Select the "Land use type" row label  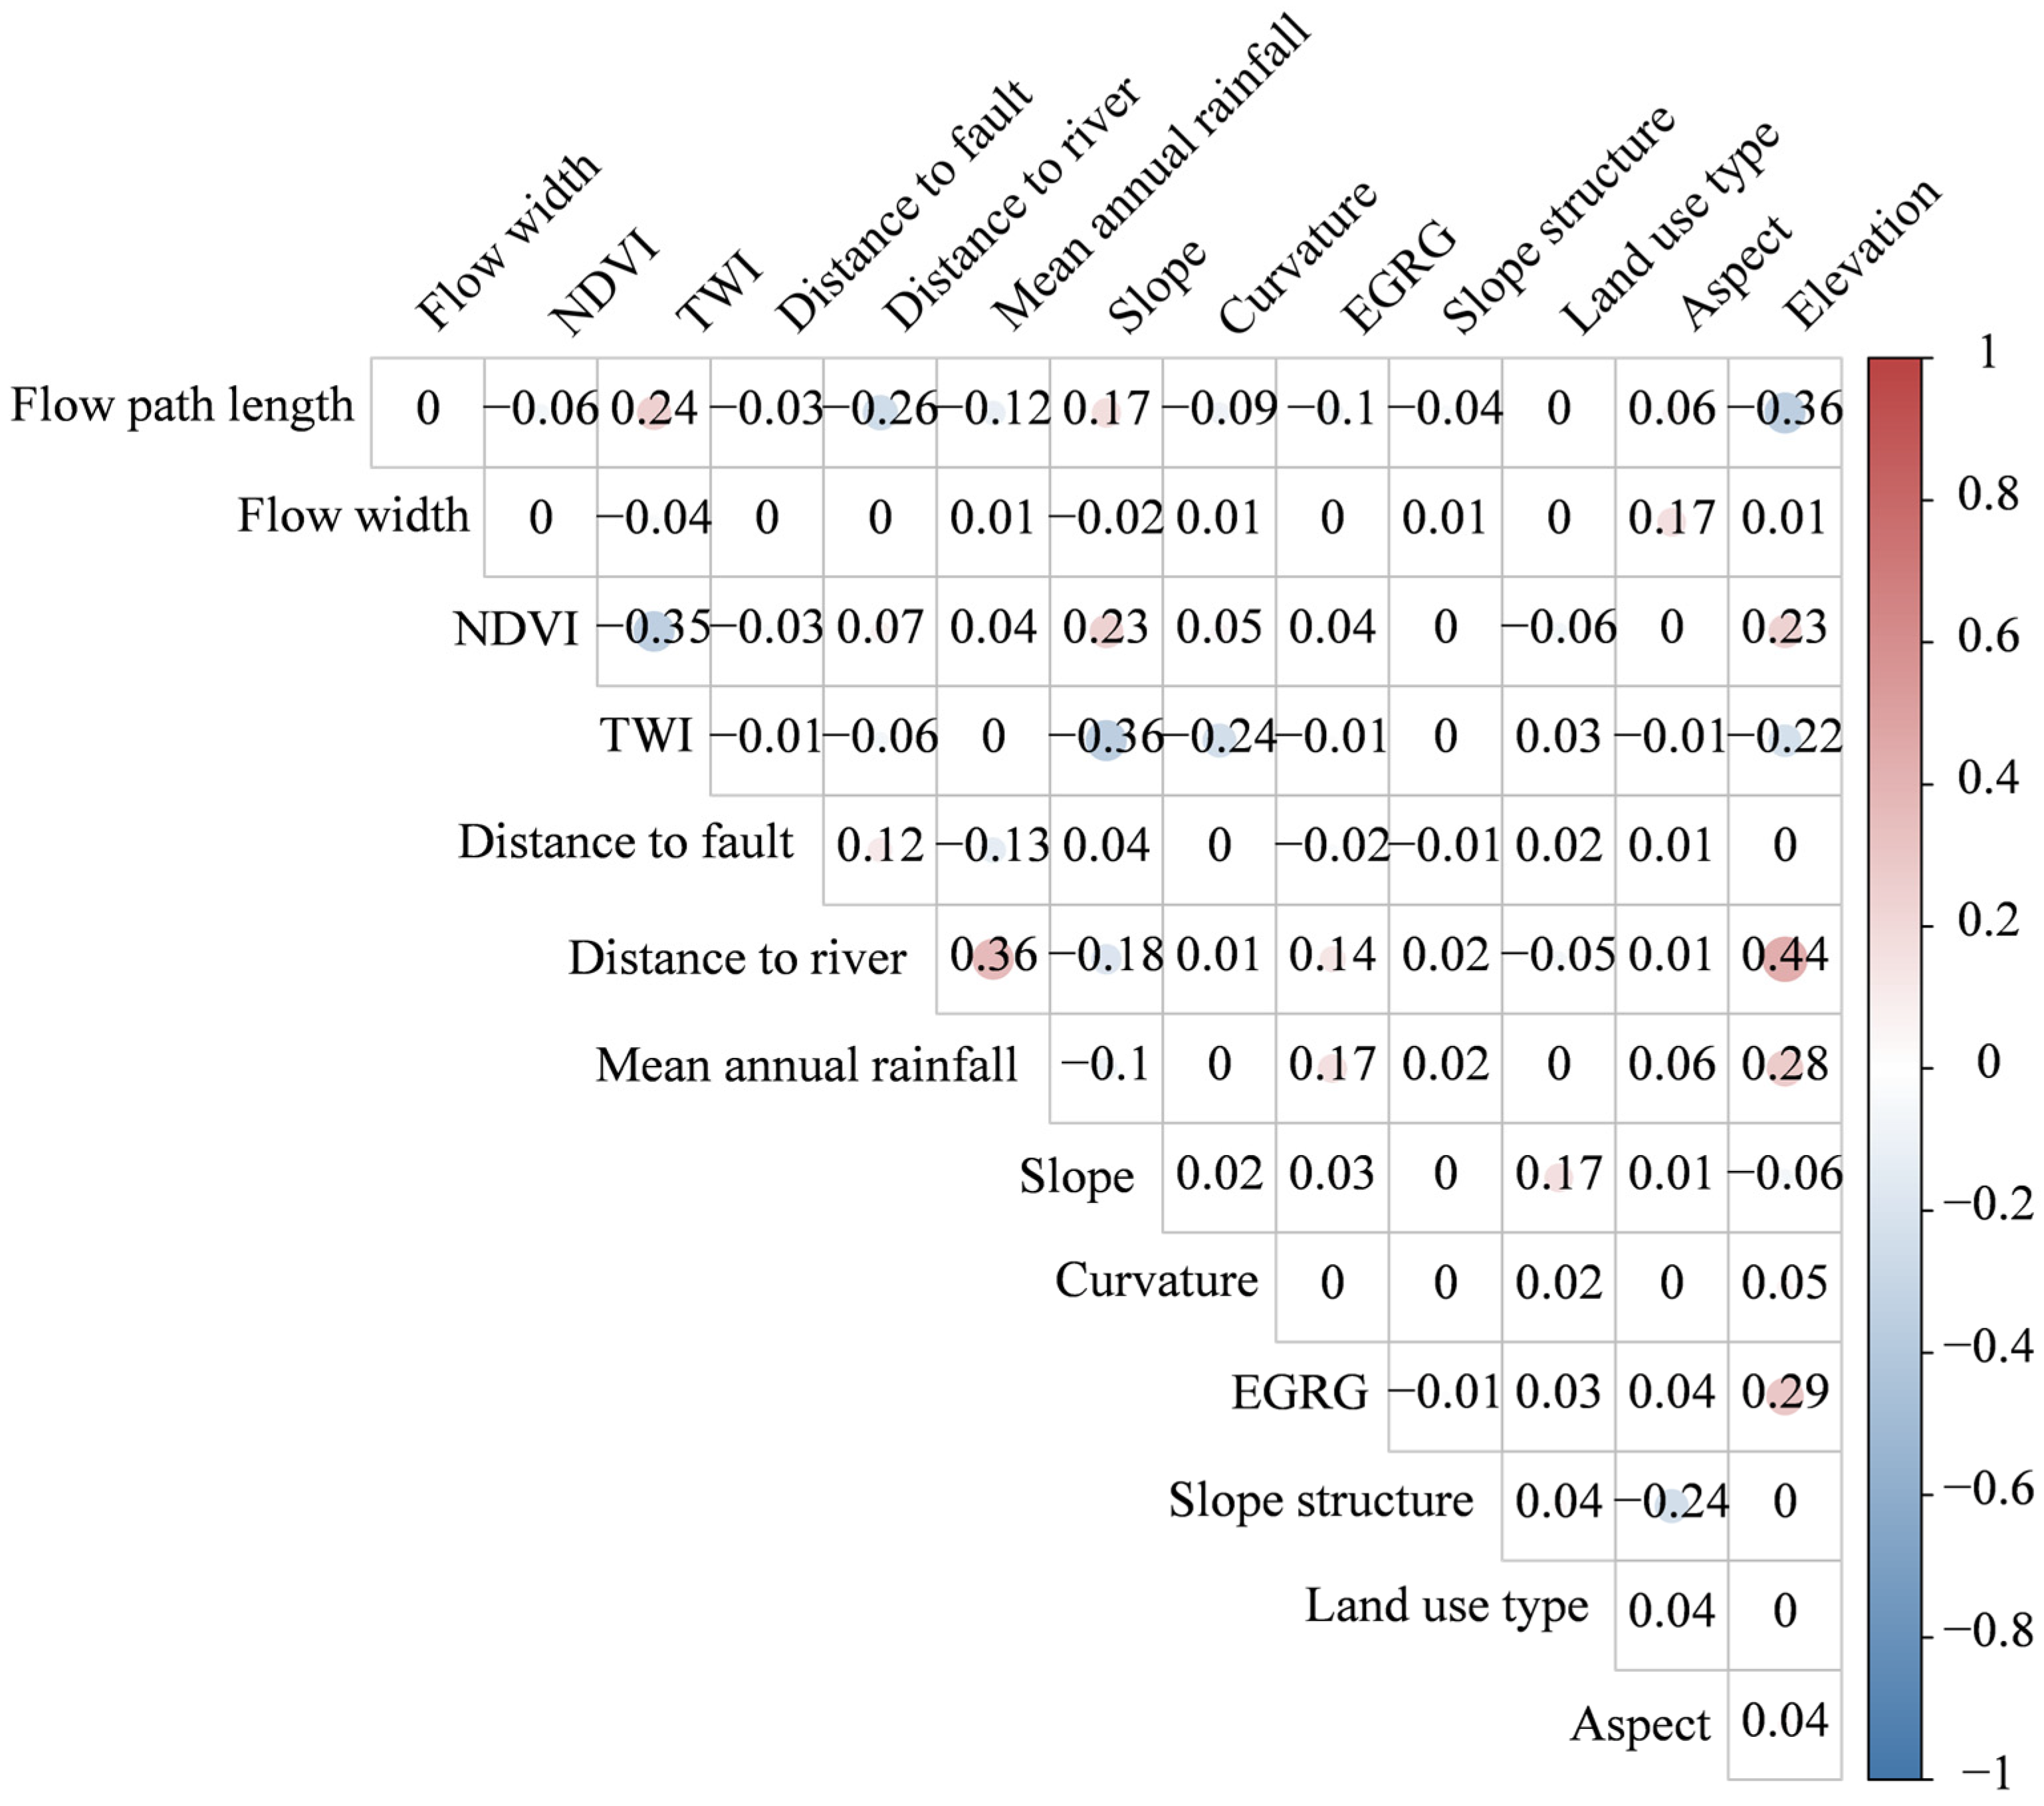(x=1446, y=1608)
